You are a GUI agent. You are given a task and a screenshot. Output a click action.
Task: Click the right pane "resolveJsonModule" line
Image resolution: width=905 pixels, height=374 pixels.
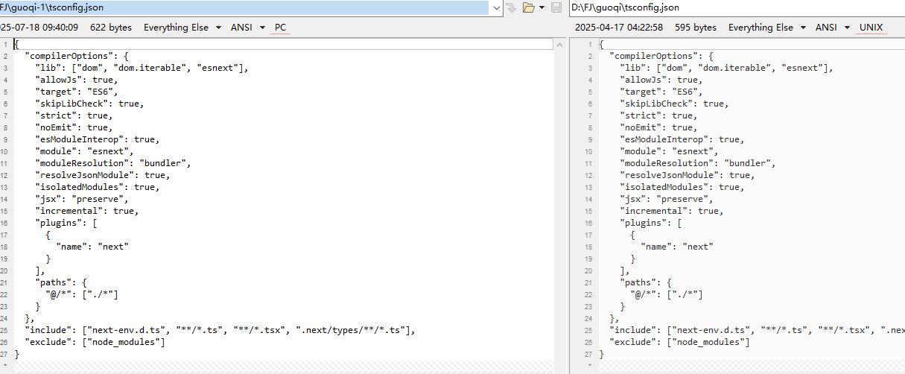pos(688,175)
